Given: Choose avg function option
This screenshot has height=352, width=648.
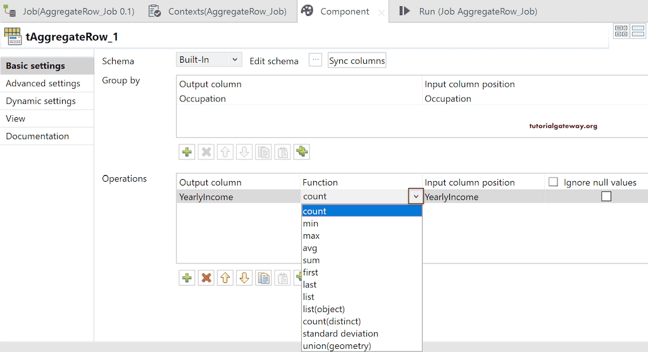Looking at the screenshot, I should click(361, 248).
